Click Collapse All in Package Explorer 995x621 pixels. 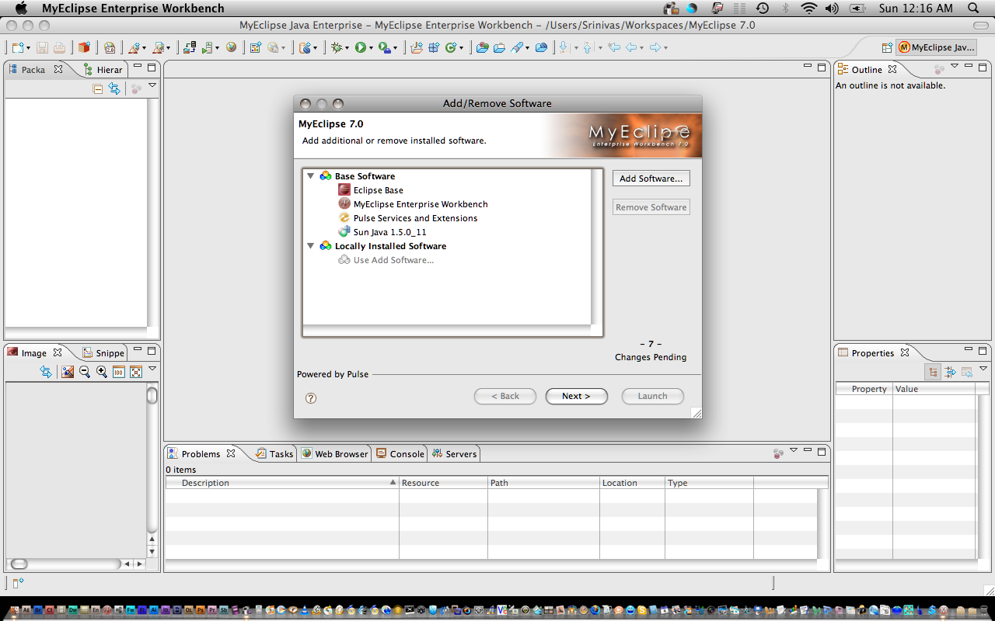(x=98, y=88)
